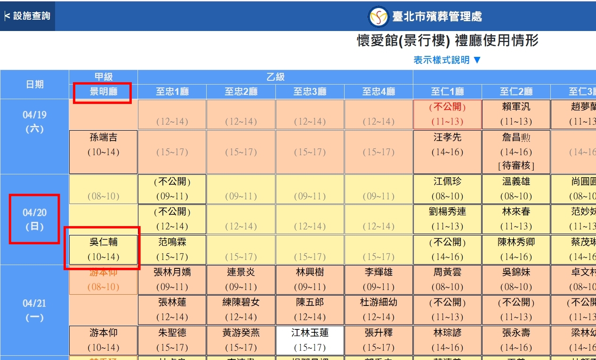Click the 至仁1廳 column header
The image size is (596, 360).
coord(447,92)
